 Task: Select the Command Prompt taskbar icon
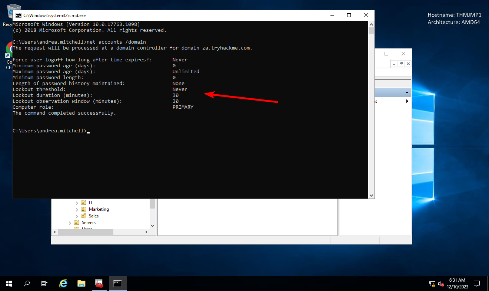point(117,284)
